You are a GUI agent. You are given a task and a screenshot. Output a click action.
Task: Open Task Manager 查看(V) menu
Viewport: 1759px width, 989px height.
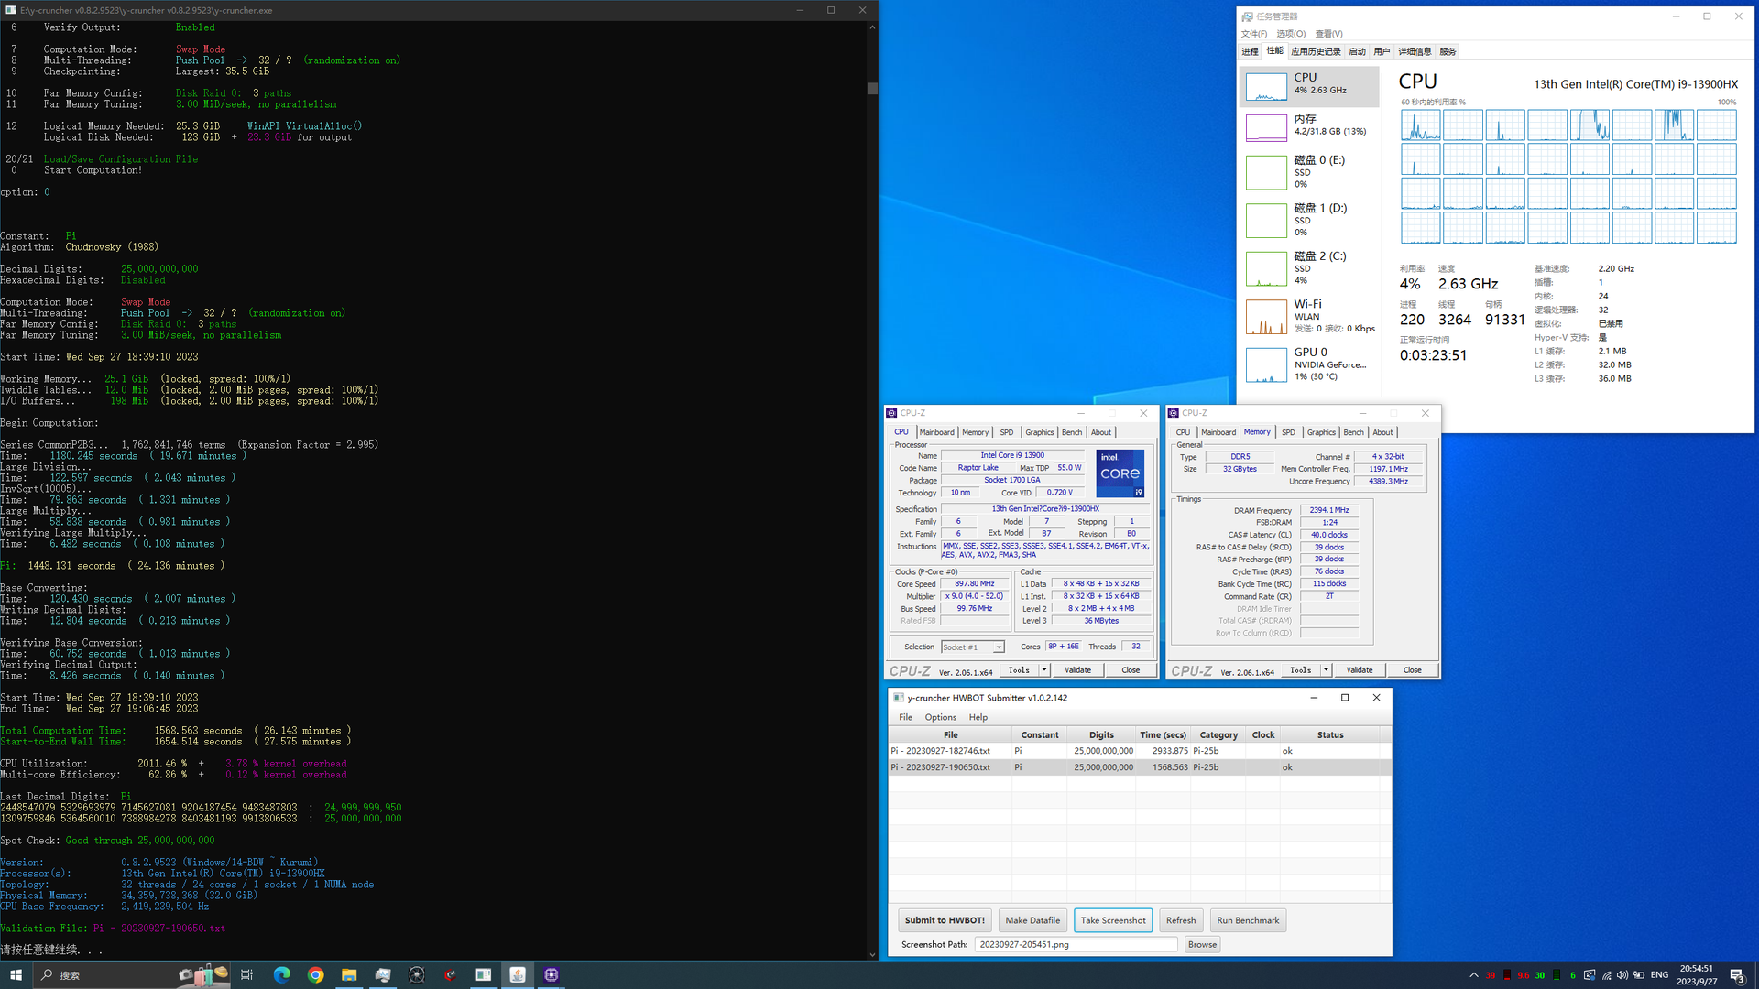(1328, 34)
